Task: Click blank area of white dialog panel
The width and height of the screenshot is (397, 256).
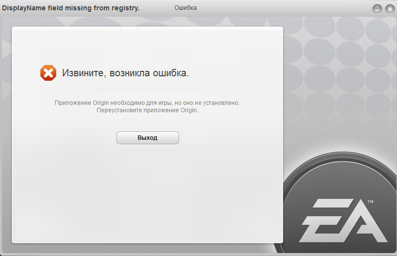Action: [147, 192]
